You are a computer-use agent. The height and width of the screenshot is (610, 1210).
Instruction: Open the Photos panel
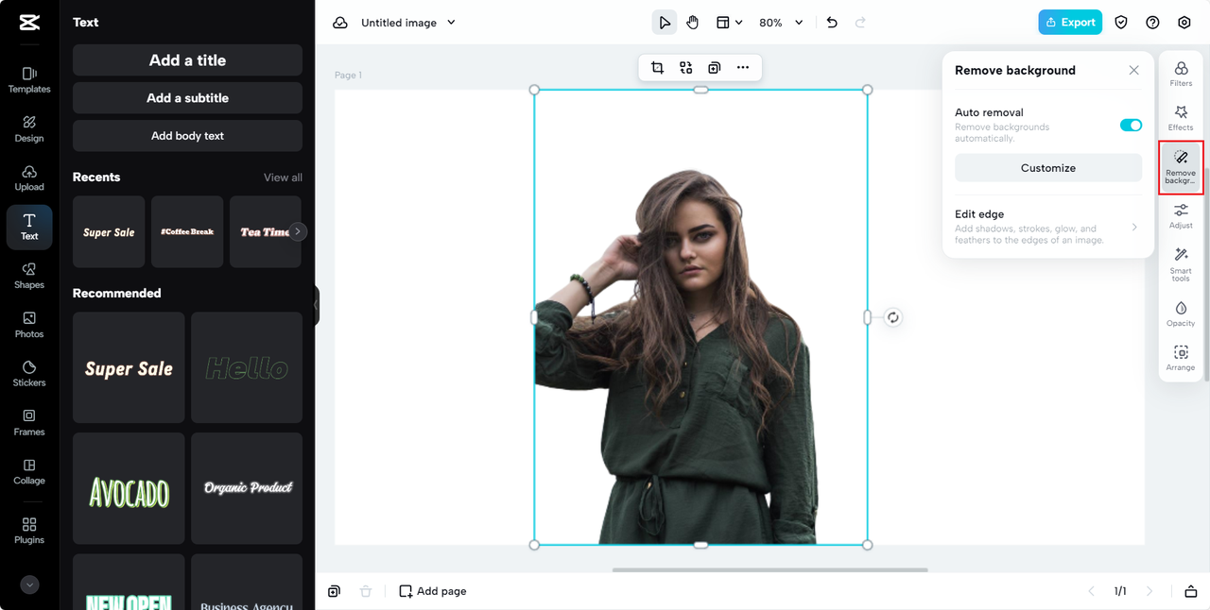tap(29, 325)
